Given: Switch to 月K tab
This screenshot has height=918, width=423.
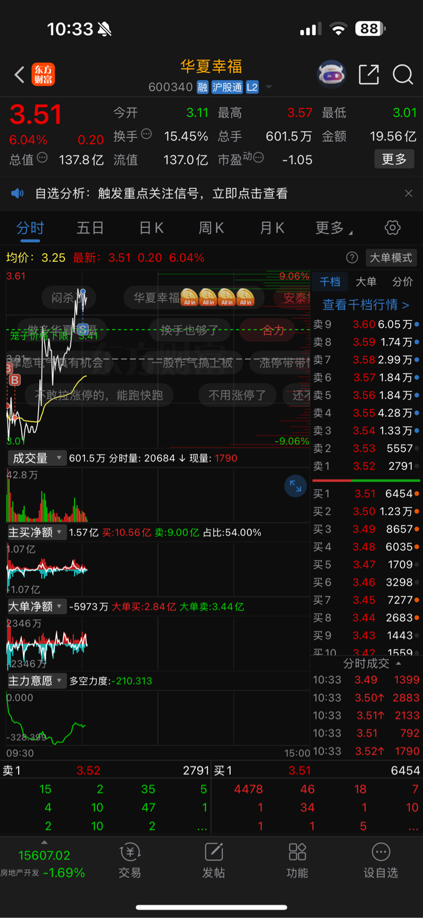Looking at the screenshot, I should (x=272, y=228).
